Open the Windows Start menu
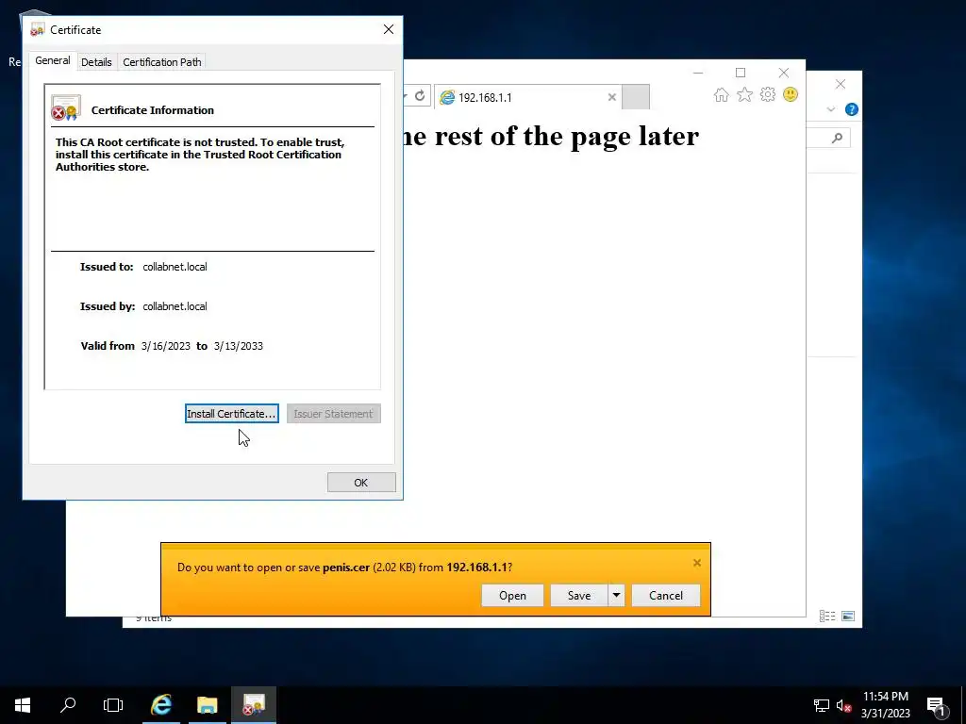Screen dimensions: 966x724 tap(23, 705)
